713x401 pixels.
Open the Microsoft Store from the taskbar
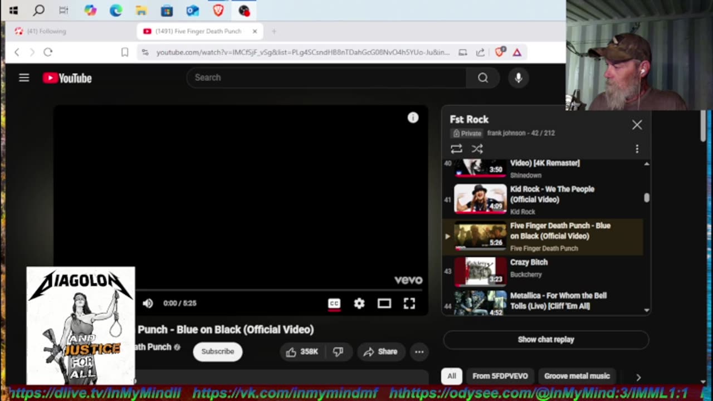167,10
